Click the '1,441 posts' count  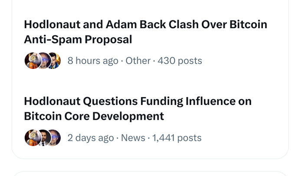coord(177,138)
